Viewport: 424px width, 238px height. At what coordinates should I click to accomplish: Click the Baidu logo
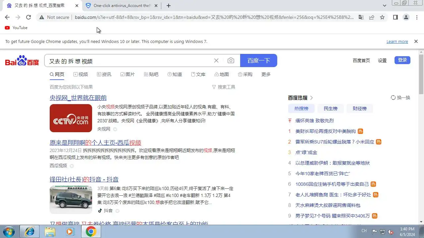[x=22, y=60]
